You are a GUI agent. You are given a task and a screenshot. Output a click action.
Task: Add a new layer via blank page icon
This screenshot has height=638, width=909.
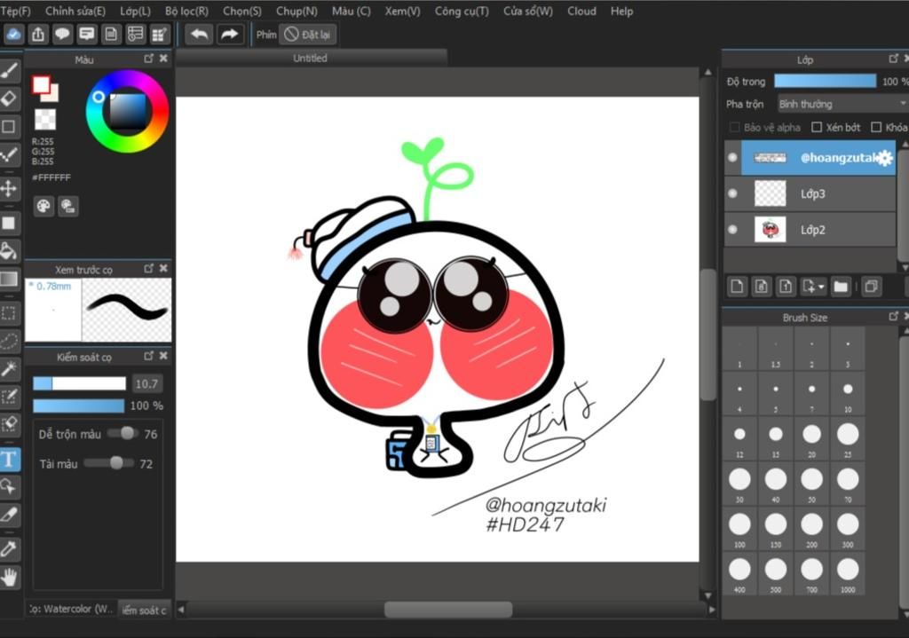click(x=737, y=287)
